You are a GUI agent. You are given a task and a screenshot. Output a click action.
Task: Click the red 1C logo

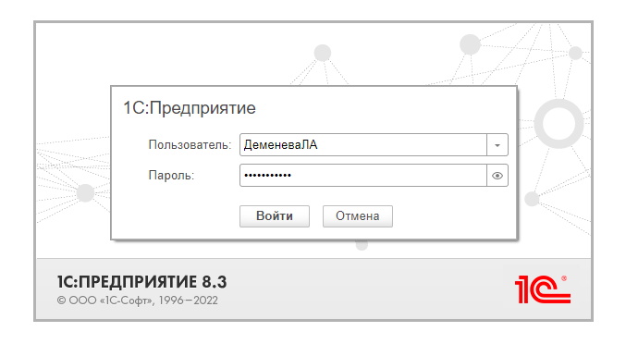(x=543, y=289)
